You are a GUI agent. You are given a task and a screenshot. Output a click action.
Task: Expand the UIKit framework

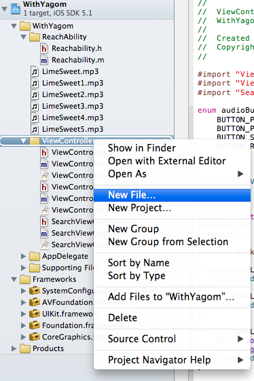23,314
